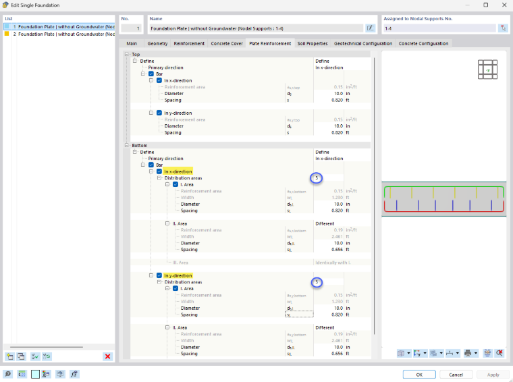
Task: Click Top Primary direction value In x-direction
Action: point(329,67)
